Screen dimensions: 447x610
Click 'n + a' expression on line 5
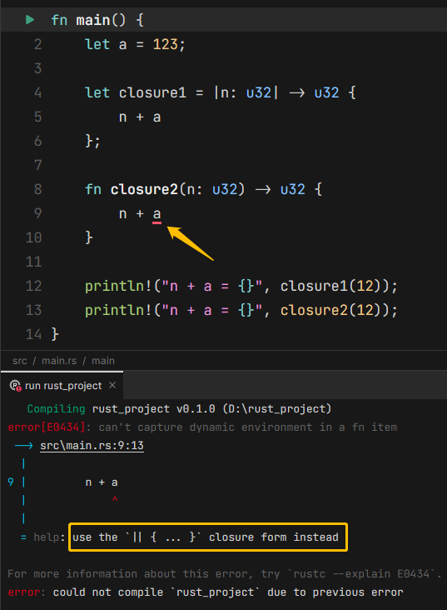140,117
